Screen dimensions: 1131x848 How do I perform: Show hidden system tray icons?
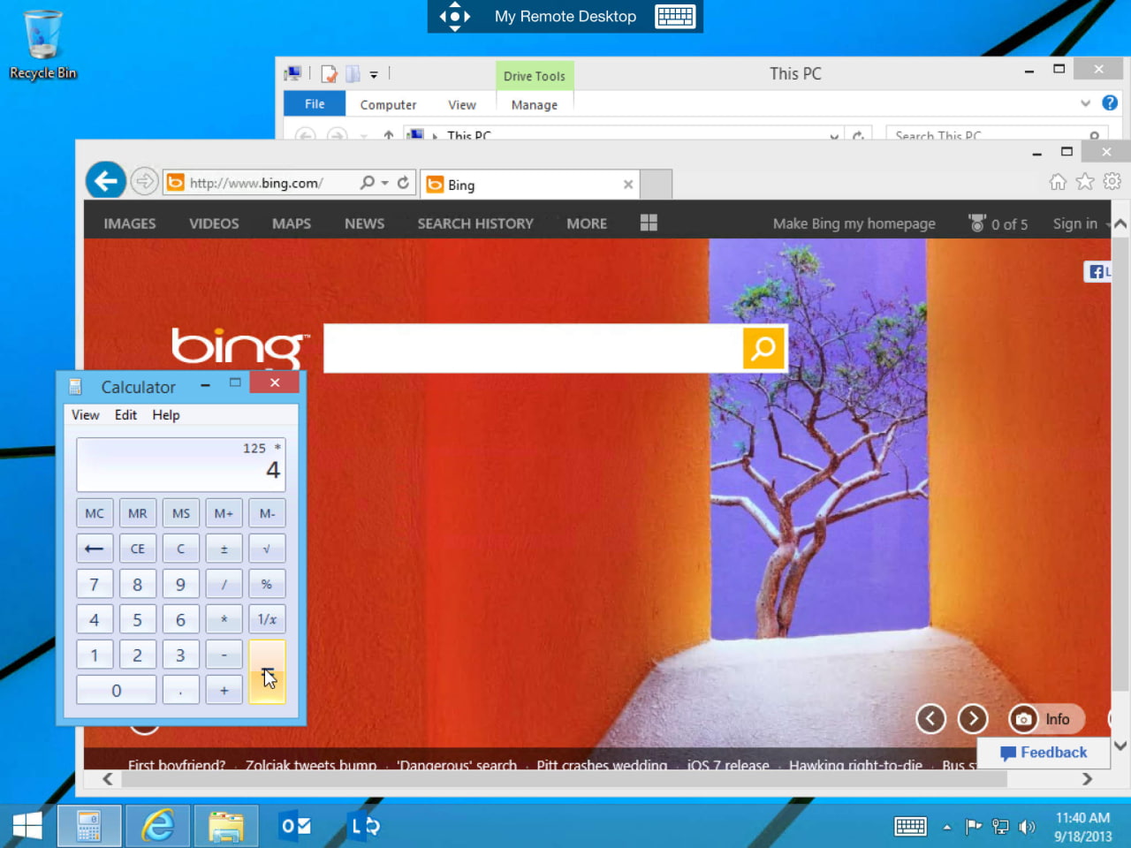946,828
